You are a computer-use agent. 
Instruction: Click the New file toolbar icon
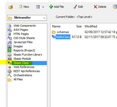tap(21, 7)
